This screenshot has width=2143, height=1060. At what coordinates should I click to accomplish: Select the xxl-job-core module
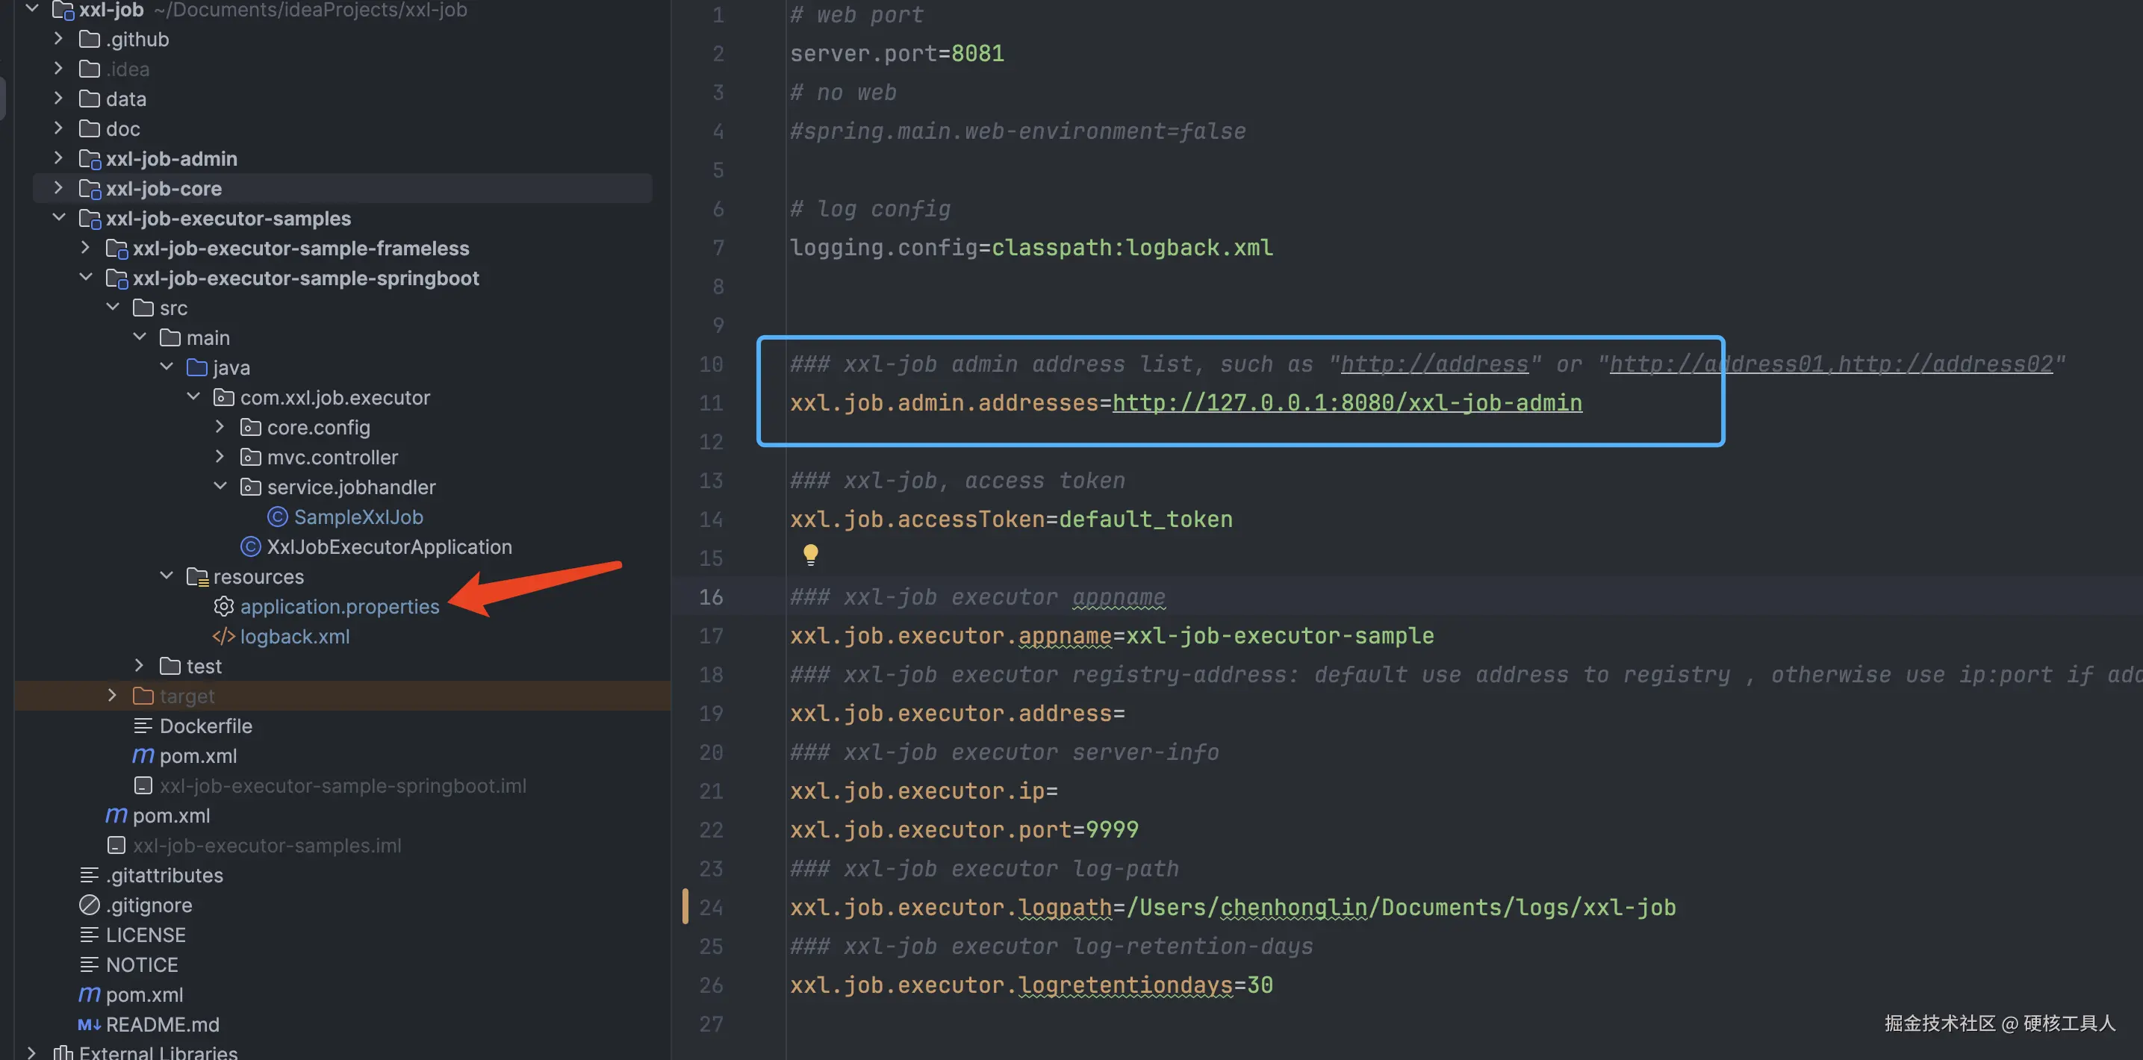pyautogui.click(x=163, y=189)
